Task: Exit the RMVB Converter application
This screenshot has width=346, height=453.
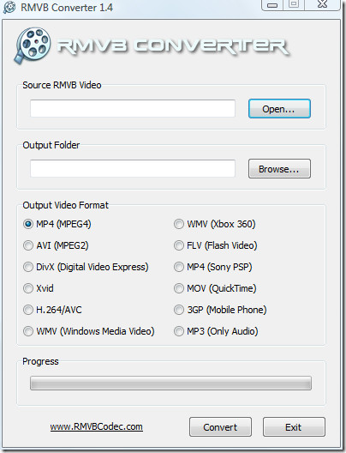Action: click(294, 427)
